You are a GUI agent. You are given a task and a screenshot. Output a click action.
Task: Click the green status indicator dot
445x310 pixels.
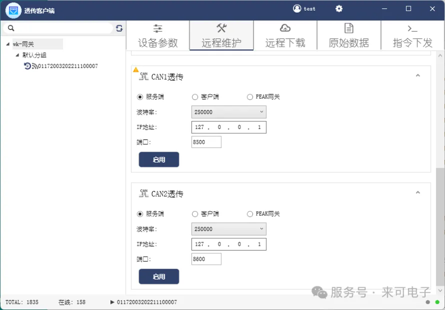[x=437, y=302]
